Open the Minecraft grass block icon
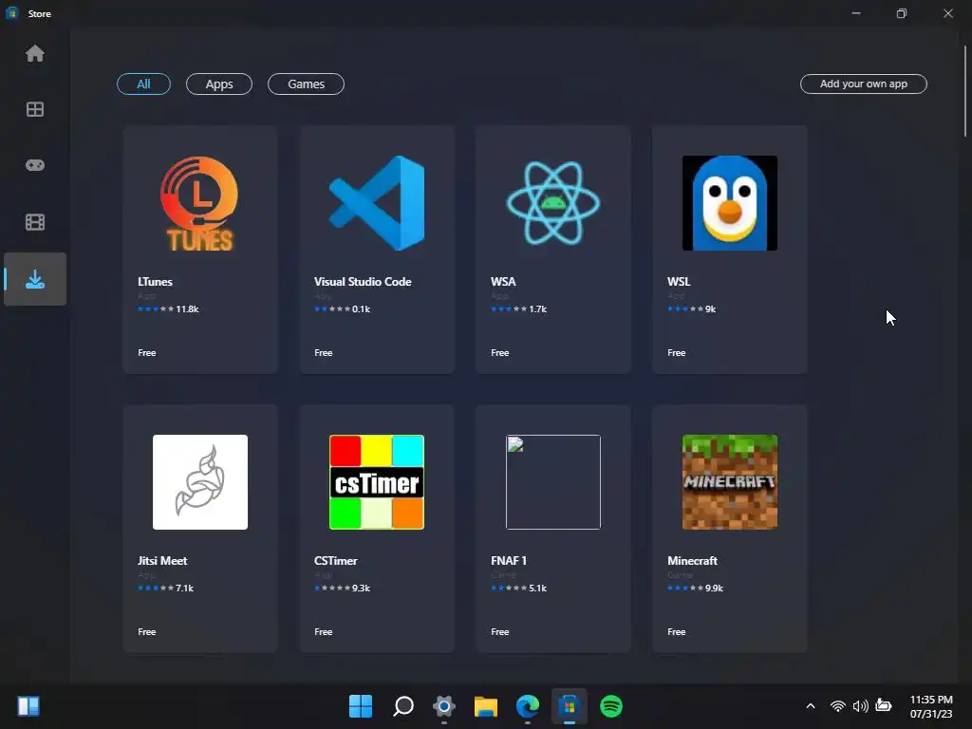The width and height of the screenshot is (972, 729). click(x=730, y=482)
